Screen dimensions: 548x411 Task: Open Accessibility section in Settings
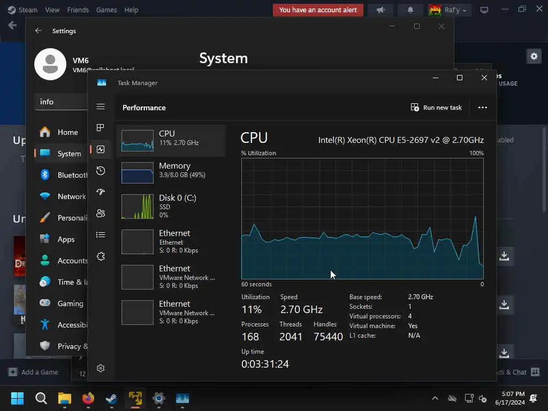tap(62, 325)
